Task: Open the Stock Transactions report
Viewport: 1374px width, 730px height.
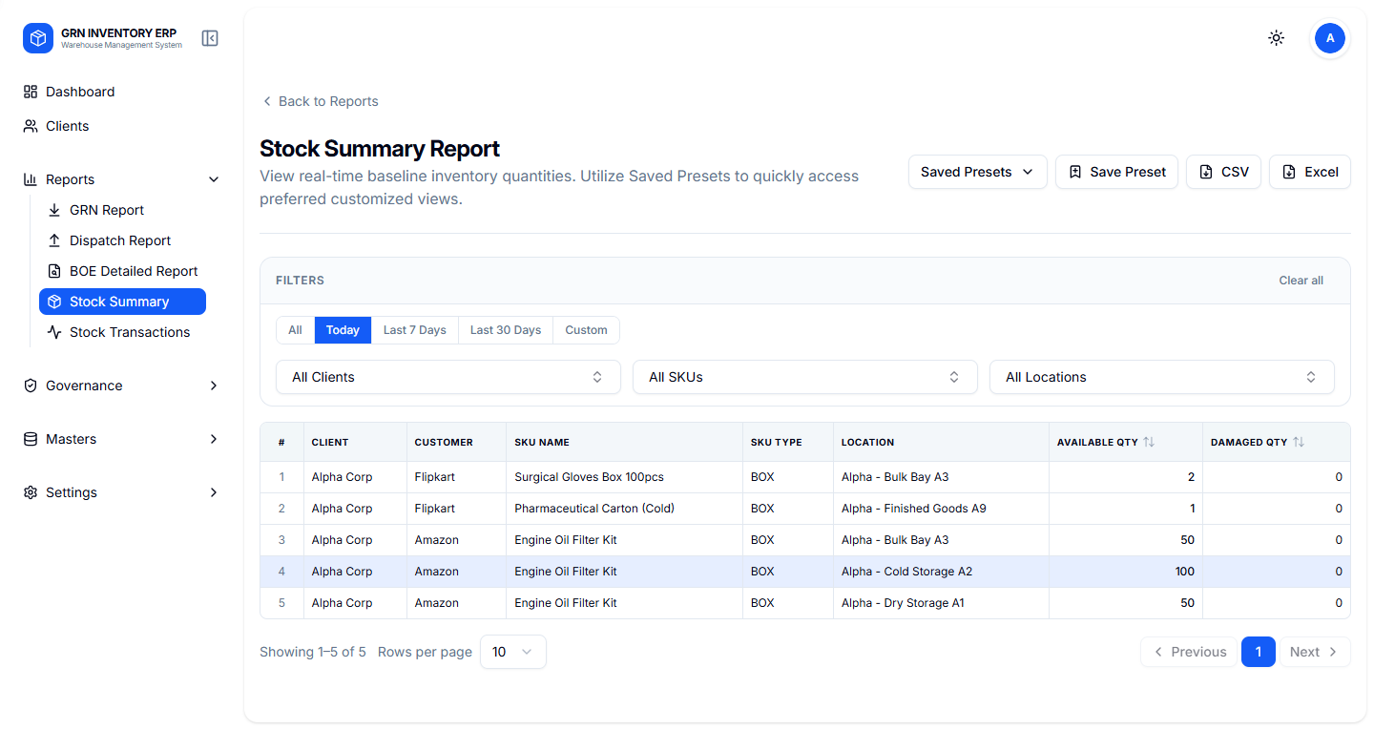Action: (129, 332)
